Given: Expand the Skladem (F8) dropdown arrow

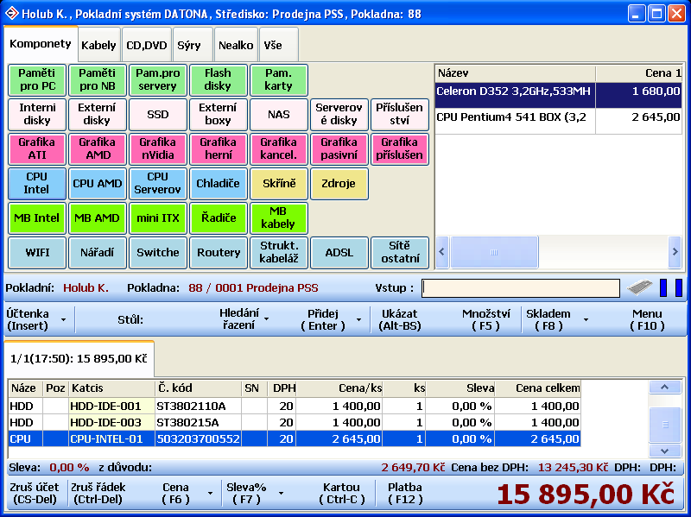Looking at the screenshot, I should click(x=586, y=319).
